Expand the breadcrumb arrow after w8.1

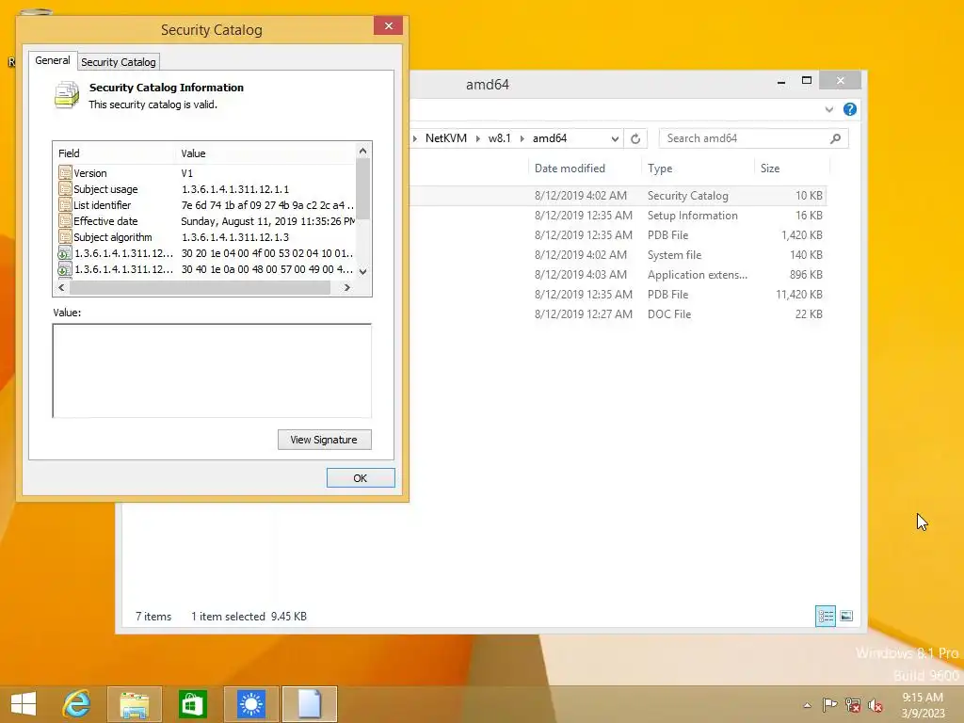point(522,138)
